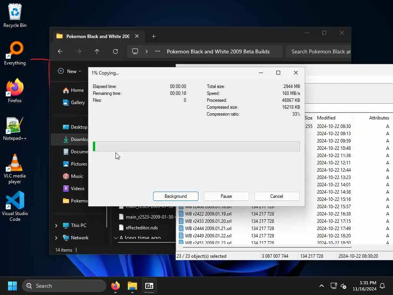Open Videos in the navigation pane

tap(73, 188)
